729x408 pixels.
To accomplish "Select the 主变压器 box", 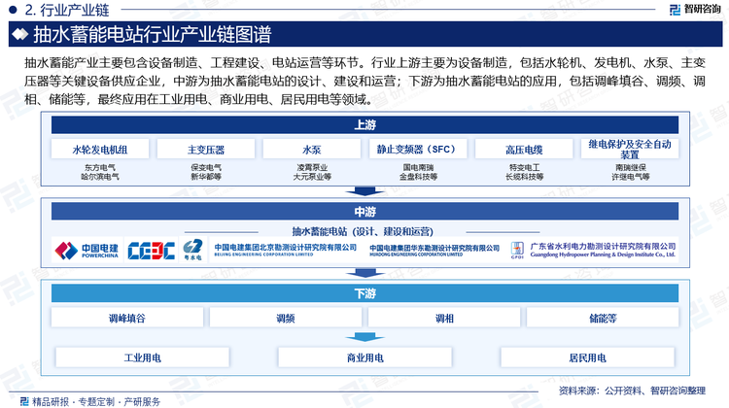I will click(x=206, y=150).
